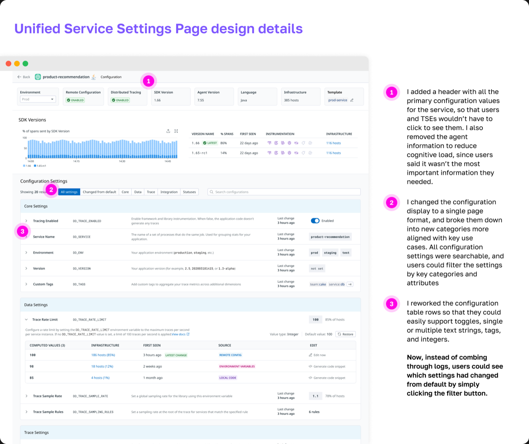This screenshot has width=529, height=444.
Task: Click first instrumentation icon in 1.65-rc1 row
Action: (269, 153)
